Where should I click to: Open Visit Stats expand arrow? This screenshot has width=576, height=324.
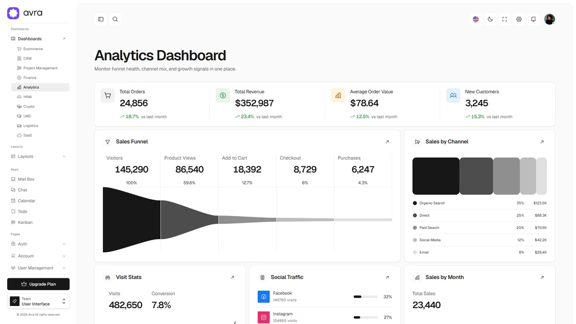(x=232, y=277)
